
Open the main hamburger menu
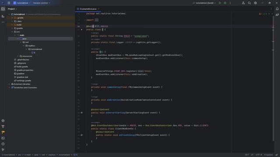click(x=9, y=3)
